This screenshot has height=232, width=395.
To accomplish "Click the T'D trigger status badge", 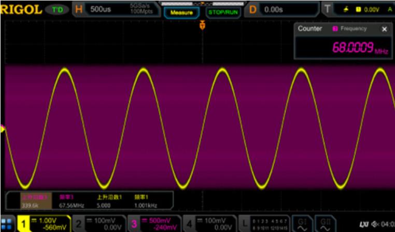I will tap(57, 10).
